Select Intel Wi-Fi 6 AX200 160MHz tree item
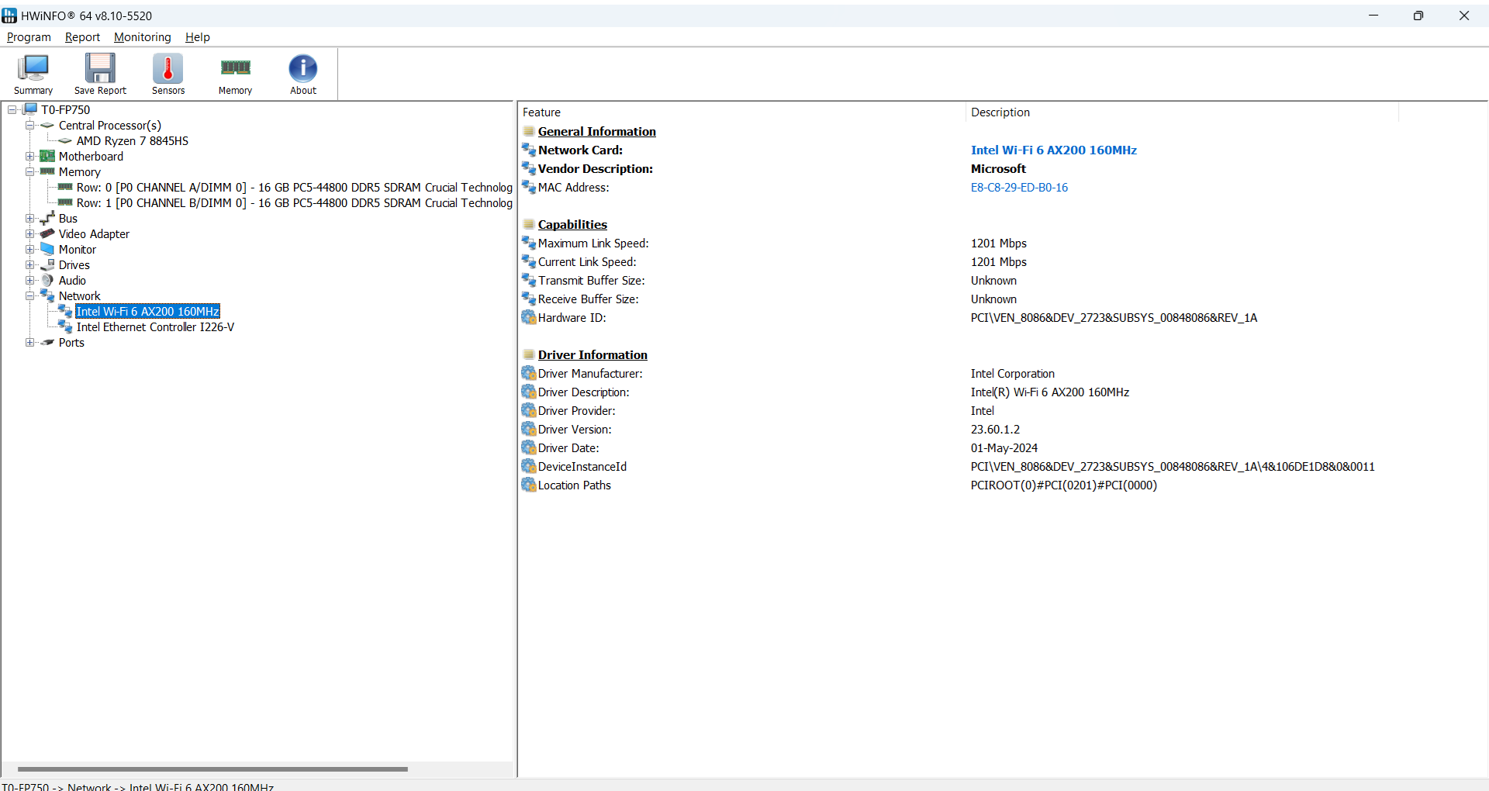1489x791 pixels. [x=147, y=311]
